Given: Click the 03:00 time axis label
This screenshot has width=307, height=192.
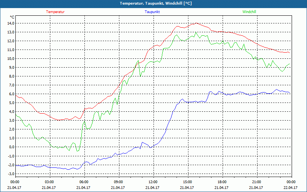Looking at the screenshot, I should [x=49, y=182].
